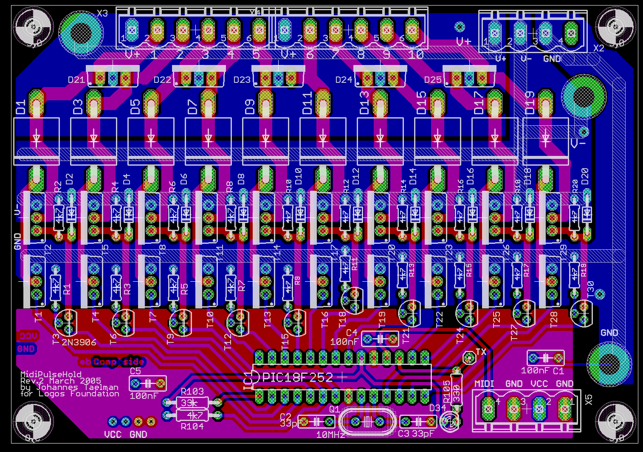Click the 10MHz crystal Q1
643x452 pixels.
pos(367,422)
